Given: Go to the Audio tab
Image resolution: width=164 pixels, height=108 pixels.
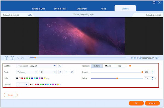Looking at the screenshot, I should (x=103, y=9).
